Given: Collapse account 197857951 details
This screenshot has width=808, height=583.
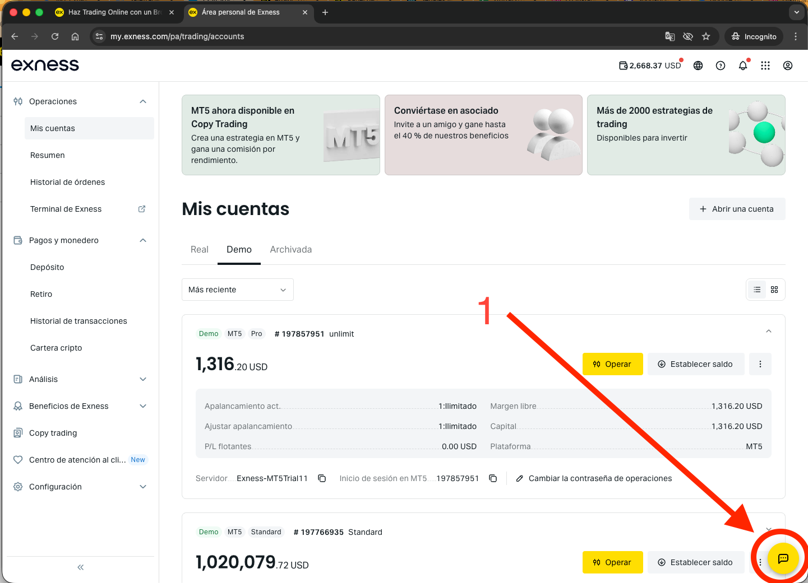Looking at the screenshot, I should pyautogui.click(x=769, y=331).
